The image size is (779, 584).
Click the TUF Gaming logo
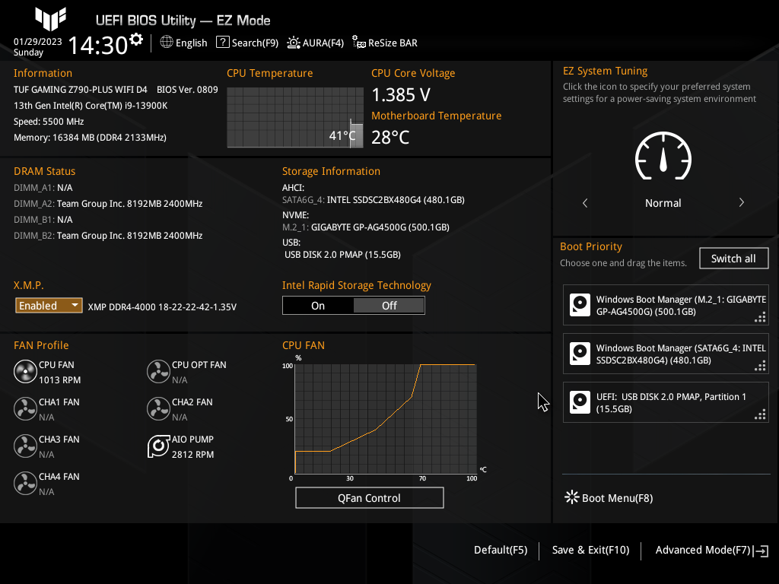tap(50, 18)
